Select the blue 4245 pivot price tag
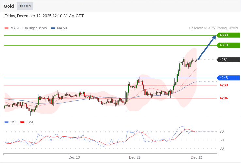Image resolution: width=241 pixels, height=163 pixels. 228,78
